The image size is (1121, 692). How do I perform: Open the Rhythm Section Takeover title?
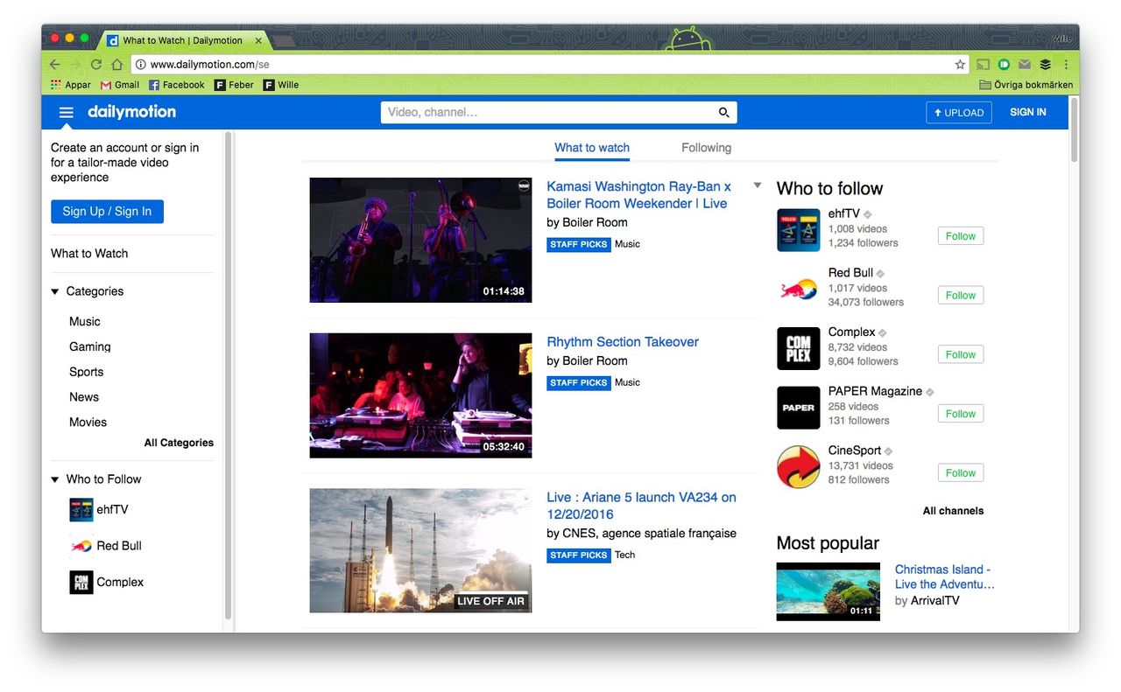(623, 342)
